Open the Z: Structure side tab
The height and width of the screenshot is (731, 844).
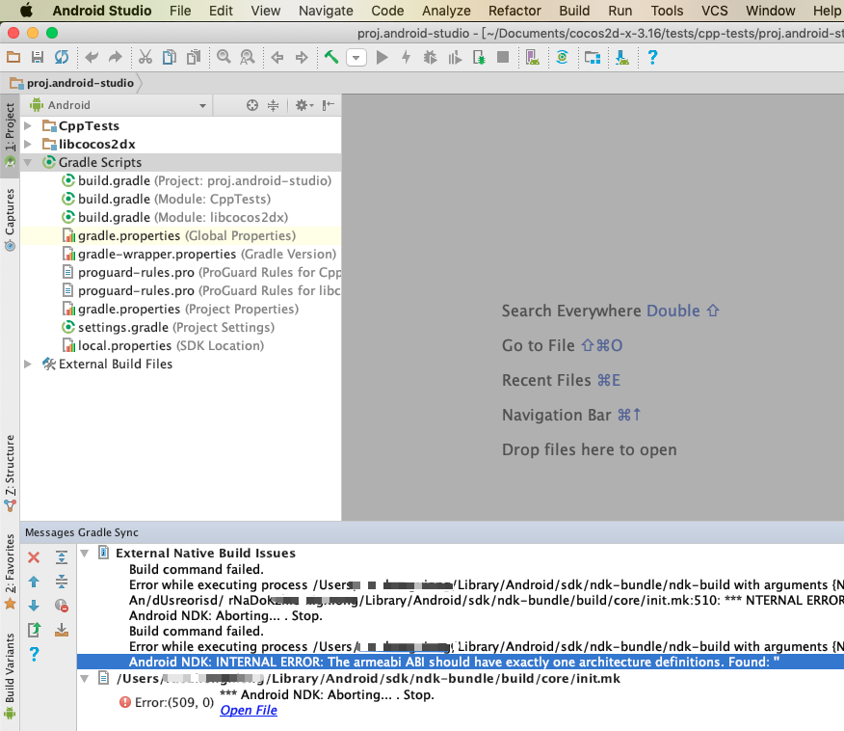point(10,473)
